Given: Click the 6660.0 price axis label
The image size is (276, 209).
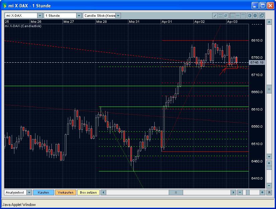Looking at the screenshot, I should click(257, 92).
